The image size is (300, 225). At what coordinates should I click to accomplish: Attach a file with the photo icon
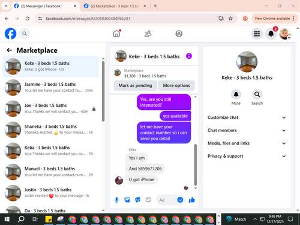tap(127, 200)
